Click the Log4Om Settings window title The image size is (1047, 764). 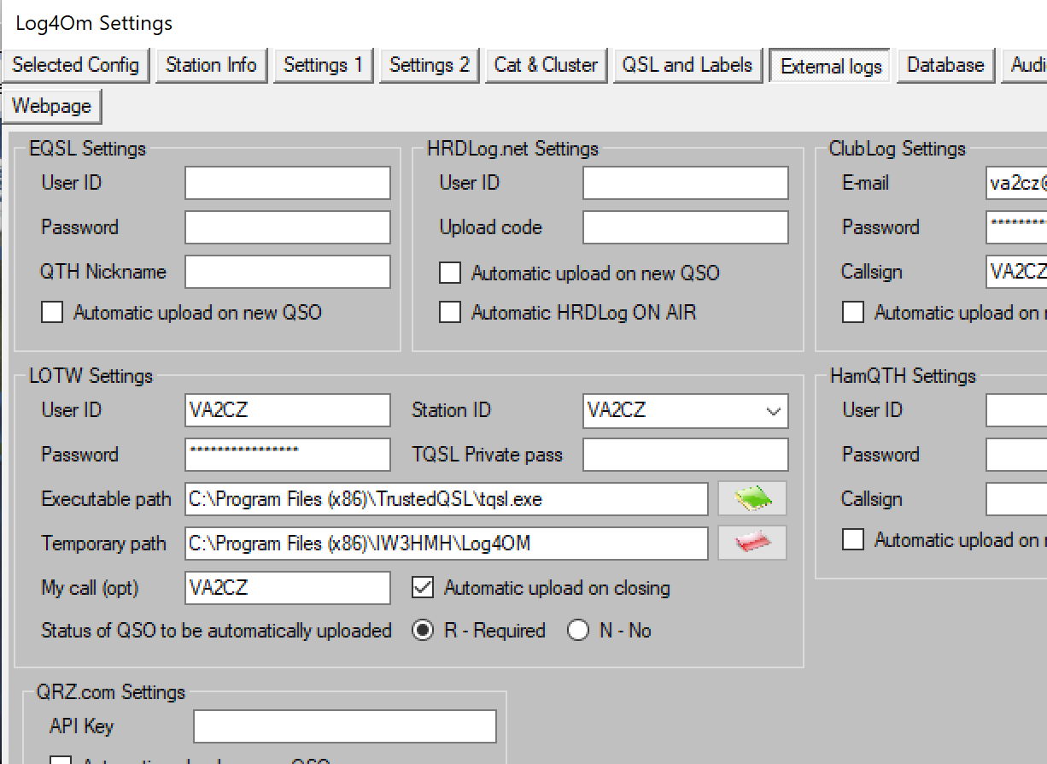(x=94, y=23)
